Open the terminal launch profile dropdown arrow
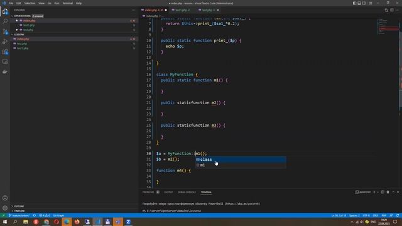Screen dimensions: 402x226 tap(378, 192)
